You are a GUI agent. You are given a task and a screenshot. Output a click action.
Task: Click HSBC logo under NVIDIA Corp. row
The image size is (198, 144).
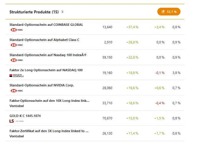coord(17,91)
